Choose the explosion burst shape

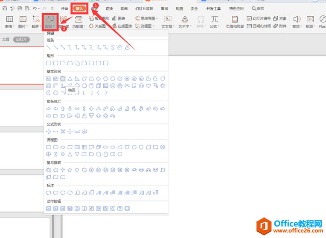(x=49, y=170)
